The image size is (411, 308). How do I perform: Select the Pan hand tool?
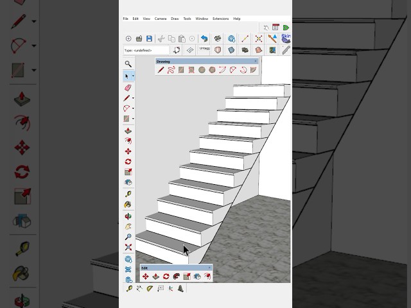coord(128,227)
